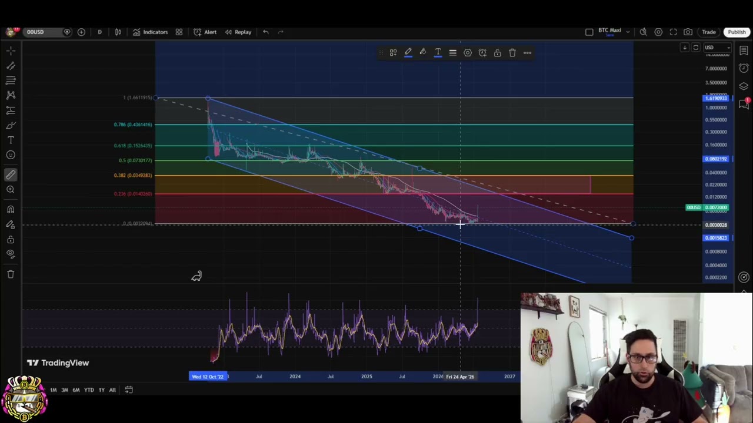Open the go to date calendar icon
The width and height of the screenshot is (753, 423).
point(129,390)
